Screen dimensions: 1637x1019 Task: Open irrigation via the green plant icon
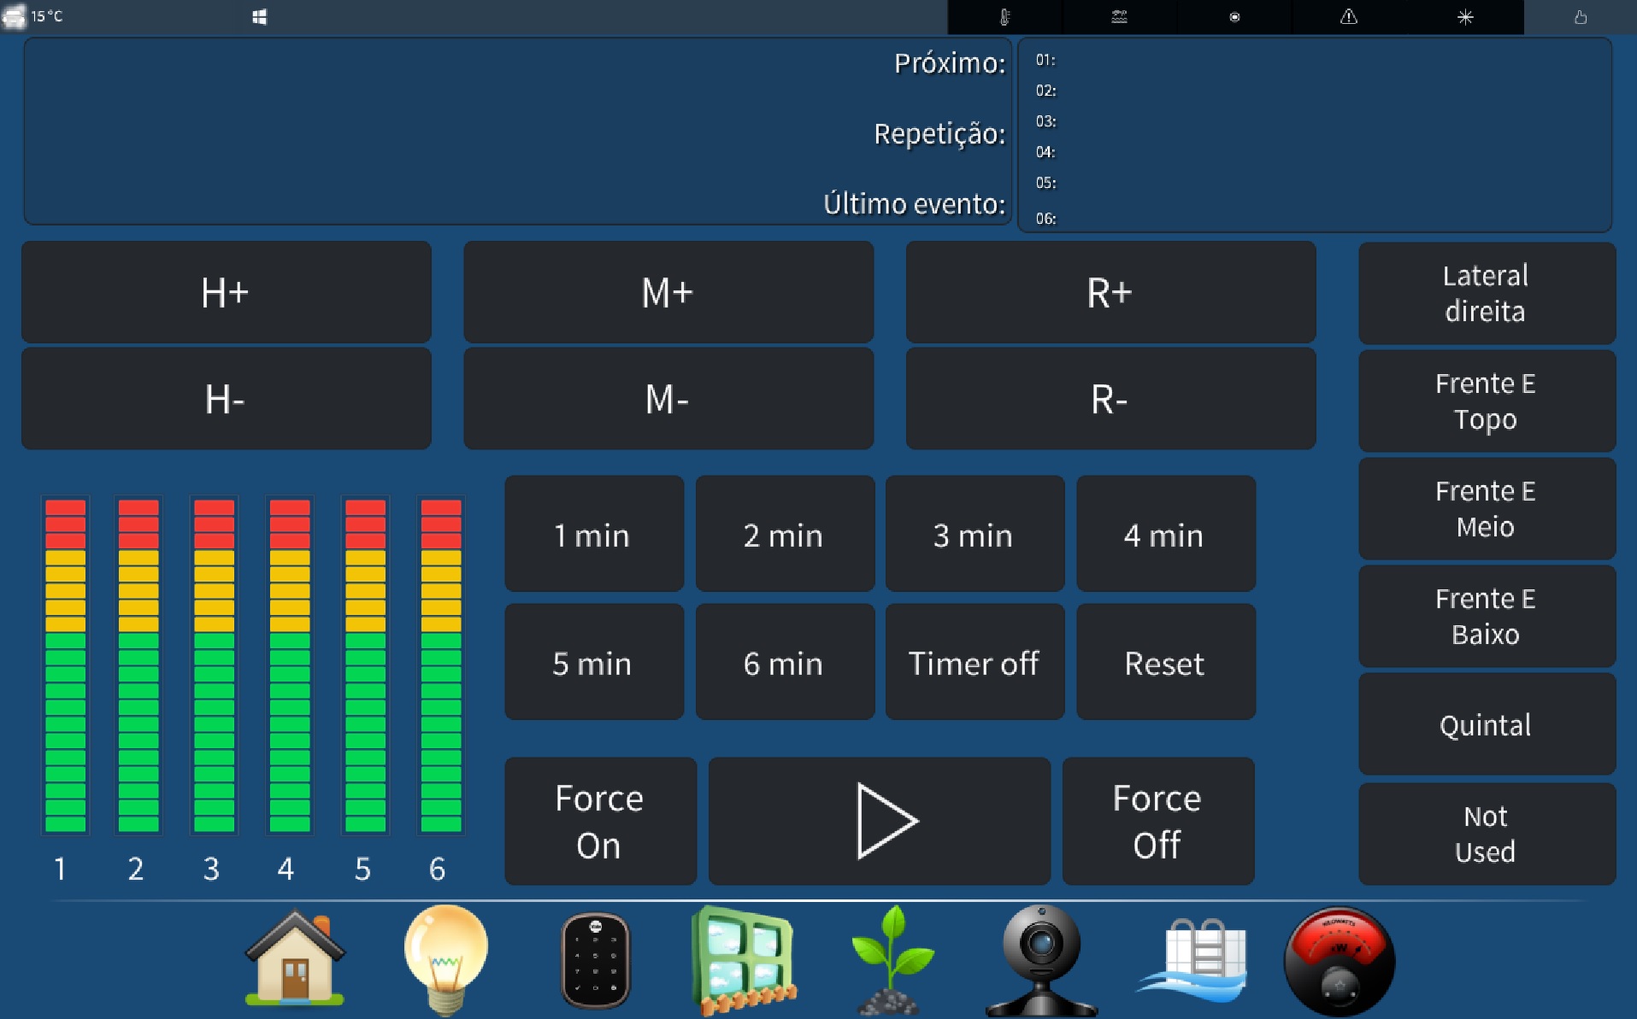click(892, 960)
